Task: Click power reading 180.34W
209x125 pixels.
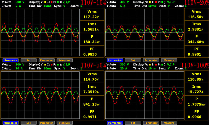Action: coord(91,42)
